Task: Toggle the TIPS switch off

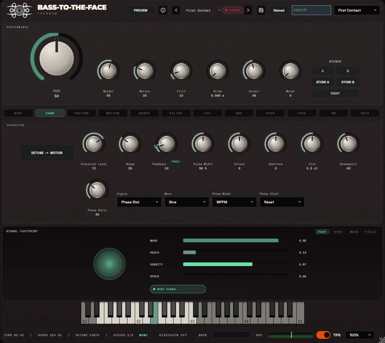Action: click(x=323, y=335)
